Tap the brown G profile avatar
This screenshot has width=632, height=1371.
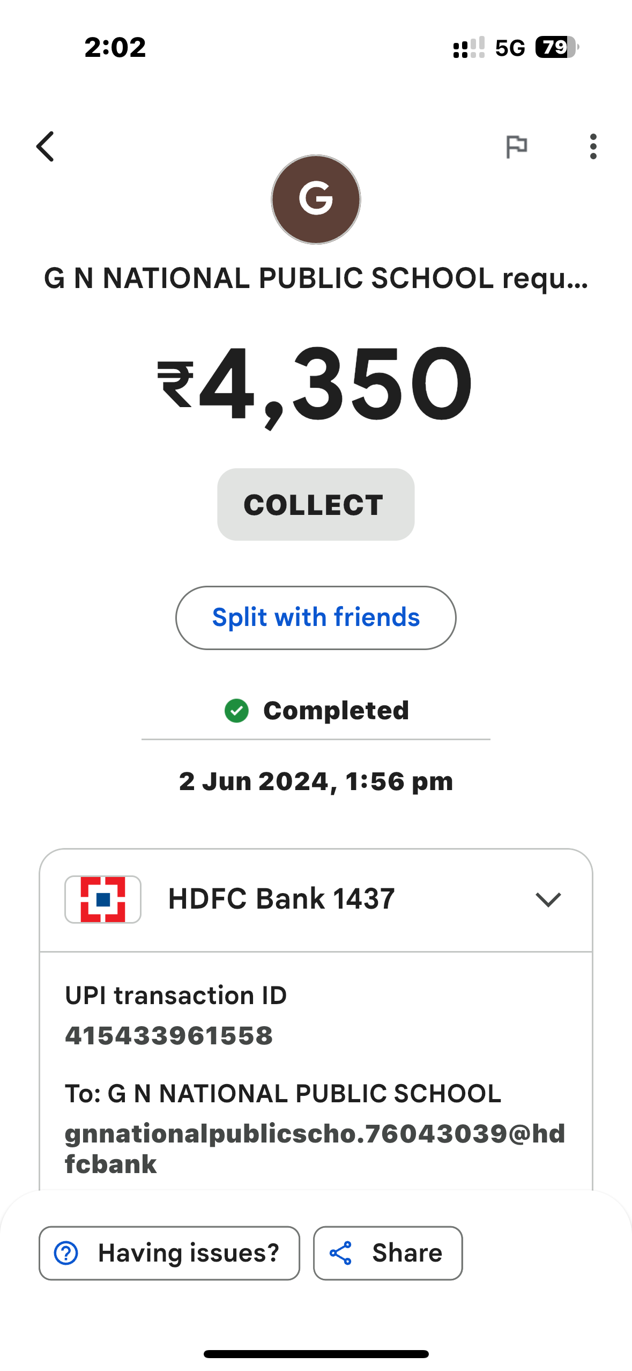click(316, 200)
